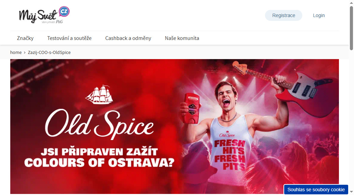
Task: Click the Old Spice sailing ship emblem
Action: click(x=99, y=95)
